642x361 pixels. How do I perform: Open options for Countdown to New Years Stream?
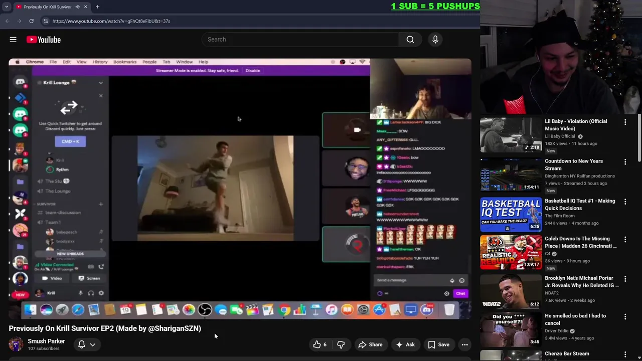tap(625, 162)
